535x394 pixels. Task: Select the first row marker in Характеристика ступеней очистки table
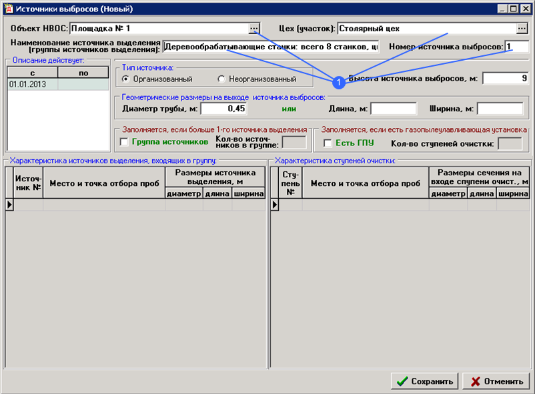274,205
